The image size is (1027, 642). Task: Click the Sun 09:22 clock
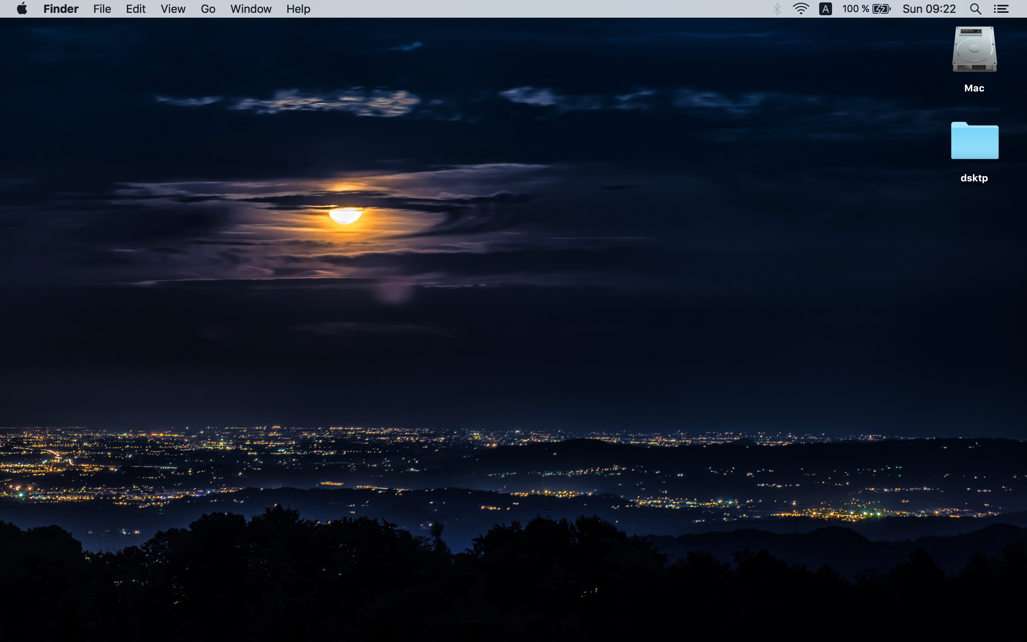click(x=929, y=9)
